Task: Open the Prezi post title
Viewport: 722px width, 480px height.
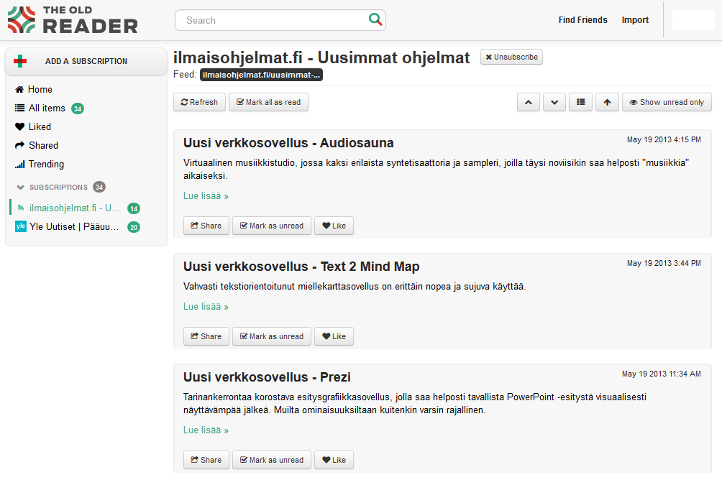Action: point(267,377)
